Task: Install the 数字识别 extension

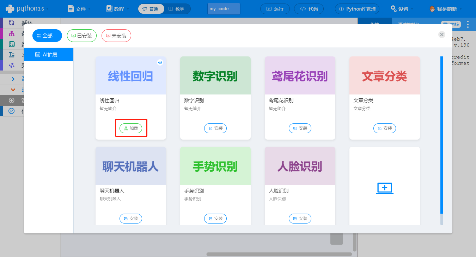Action: (x=215, y=128)
